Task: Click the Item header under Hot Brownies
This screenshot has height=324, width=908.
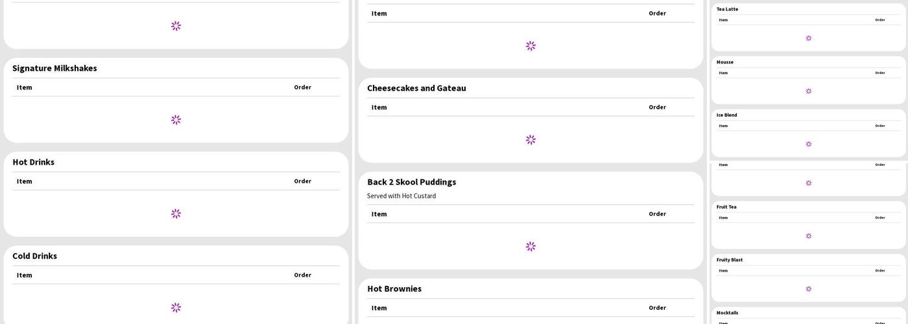Action: click(x=379, y=308)
